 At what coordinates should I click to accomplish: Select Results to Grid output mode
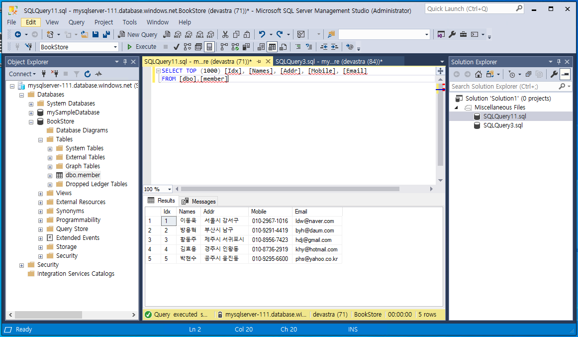(272, 47)
